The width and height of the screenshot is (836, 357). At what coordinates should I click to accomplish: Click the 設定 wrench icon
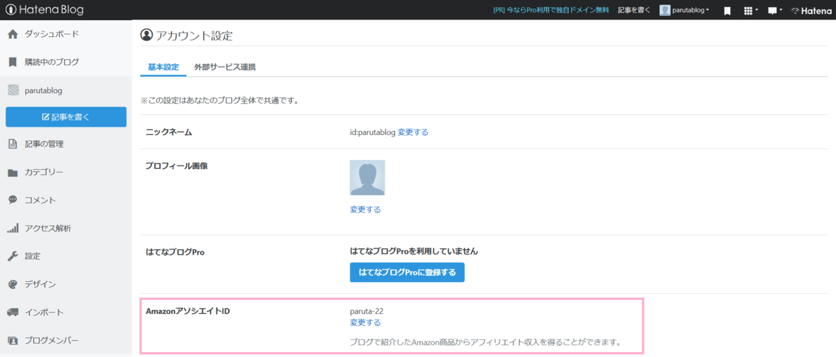coord(13,256)
